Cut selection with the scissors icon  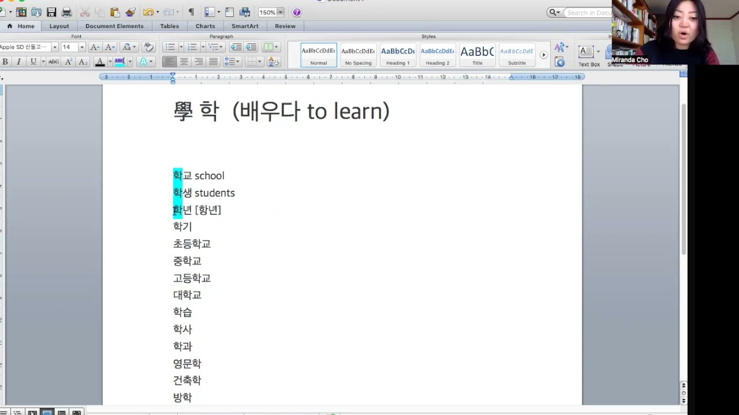[x=85, y=12]
